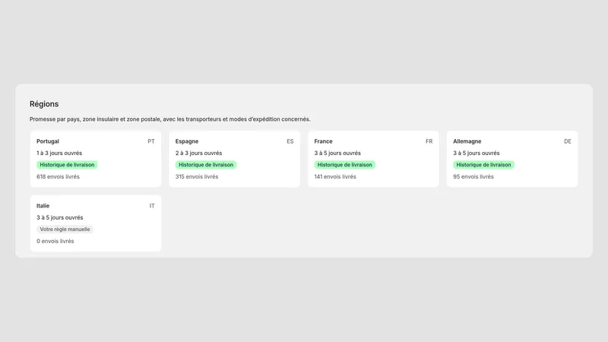Click the FR country code label
The image size is (608, 342).
click(429, 141)
